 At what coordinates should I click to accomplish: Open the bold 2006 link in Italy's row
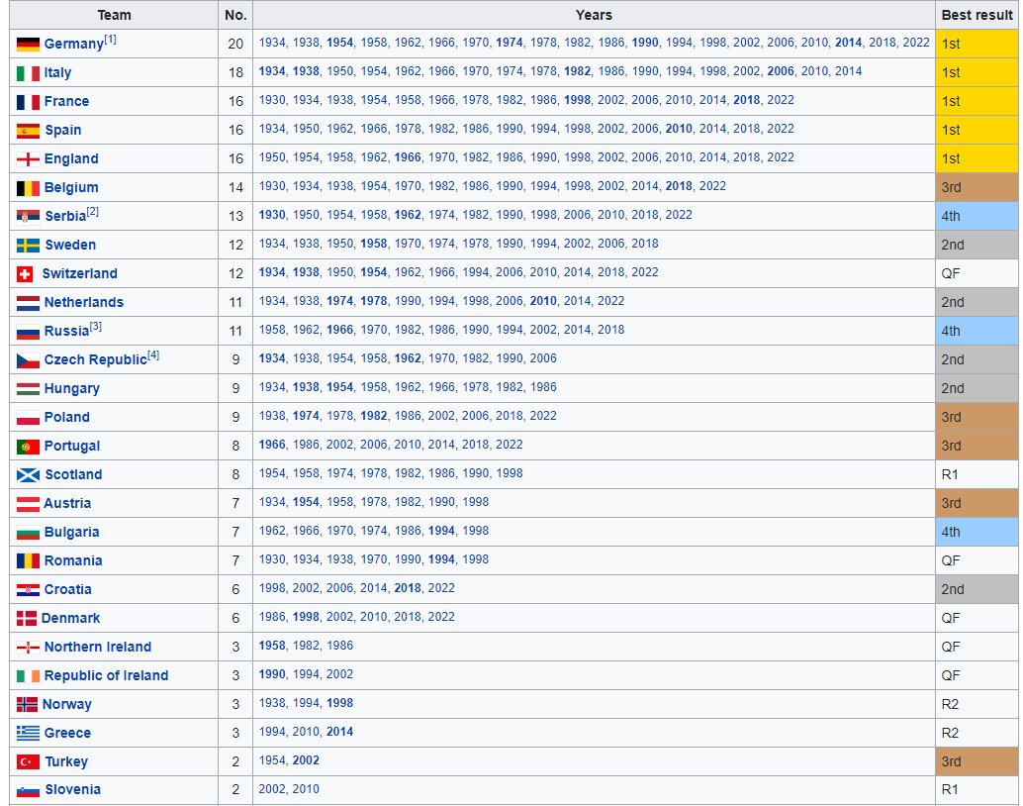point(781,71)
